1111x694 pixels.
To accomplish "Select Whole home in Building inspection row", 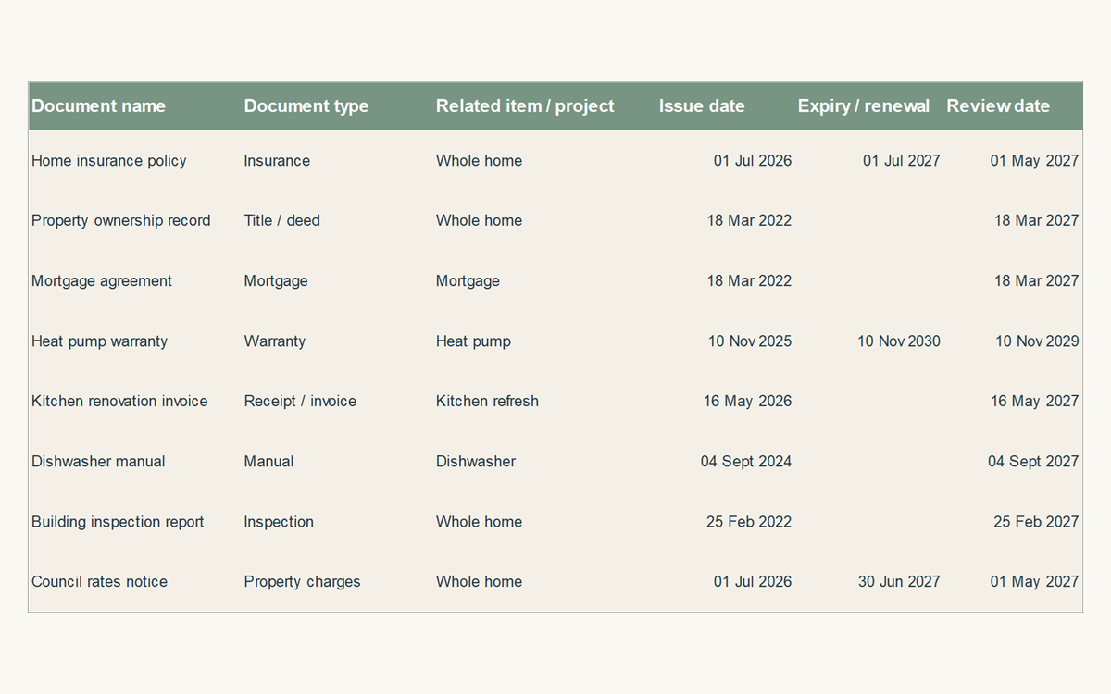I will click(x=479, y=521).
